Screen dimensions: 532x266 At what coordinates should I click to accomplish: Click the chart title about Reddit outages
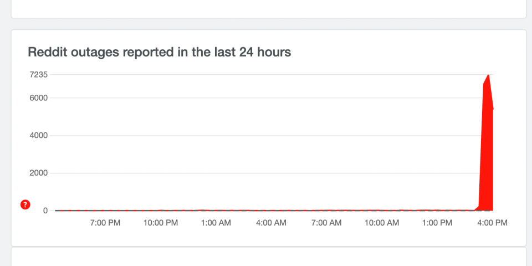point(160,52)
